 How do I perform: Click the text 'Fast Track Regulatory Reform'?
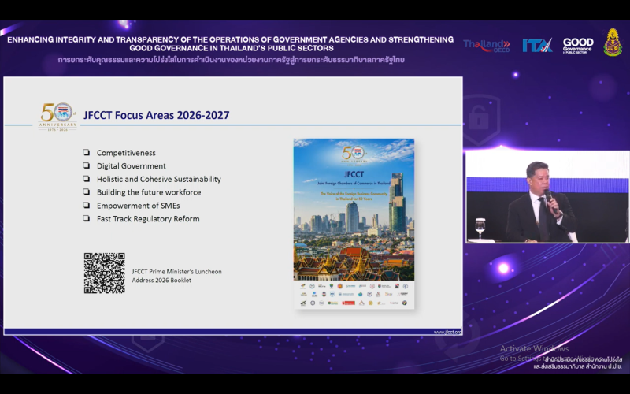point(148,219)
